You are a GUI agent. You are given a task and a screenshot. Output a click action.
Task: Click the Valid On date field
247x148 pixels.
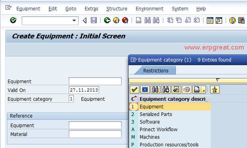click(x=84, y=90)
